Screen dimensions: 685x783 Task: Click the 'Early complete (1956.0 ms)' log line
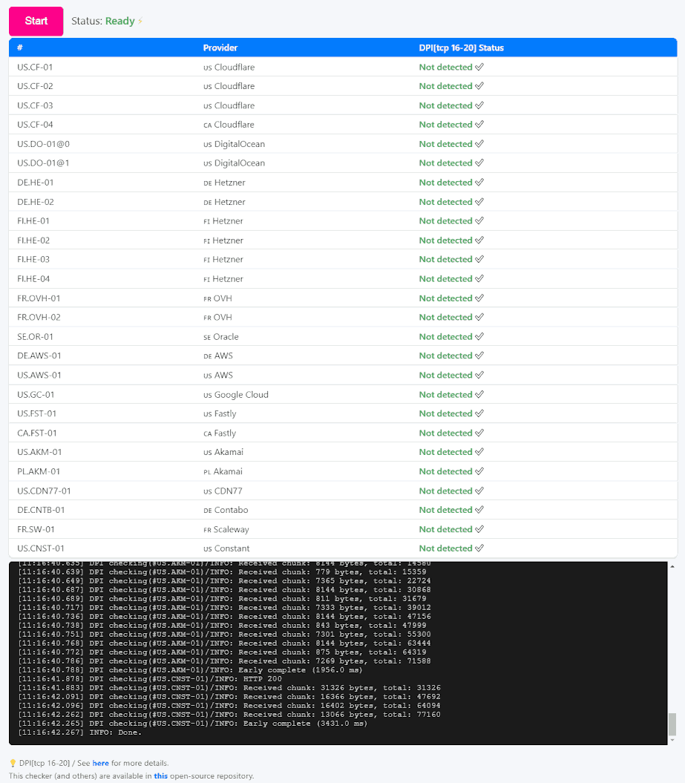tap(190, 670)
